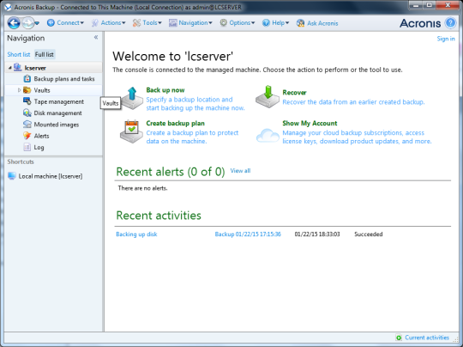
Task: Click the Tape management icon
Action: coord(27,101)
